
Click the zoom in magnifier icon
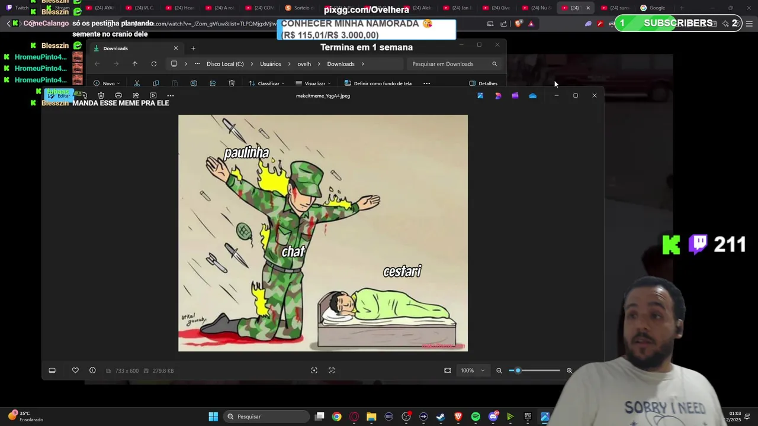(x=569, y=370)
